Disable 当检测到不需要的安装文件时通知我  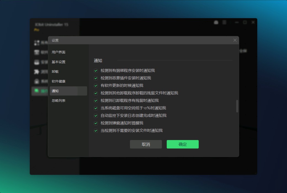[x=96, y=131]
